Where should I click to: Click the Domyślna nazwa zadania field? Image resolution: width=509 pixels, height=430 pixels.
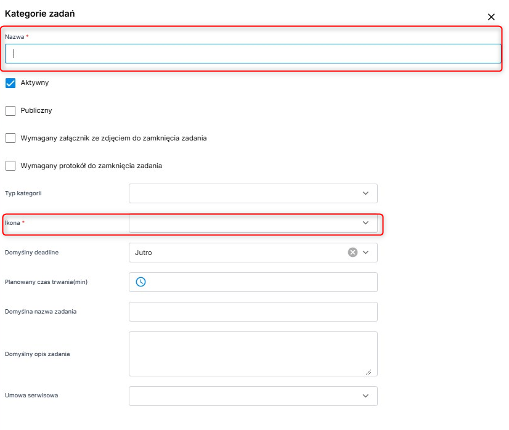point(253,312)
